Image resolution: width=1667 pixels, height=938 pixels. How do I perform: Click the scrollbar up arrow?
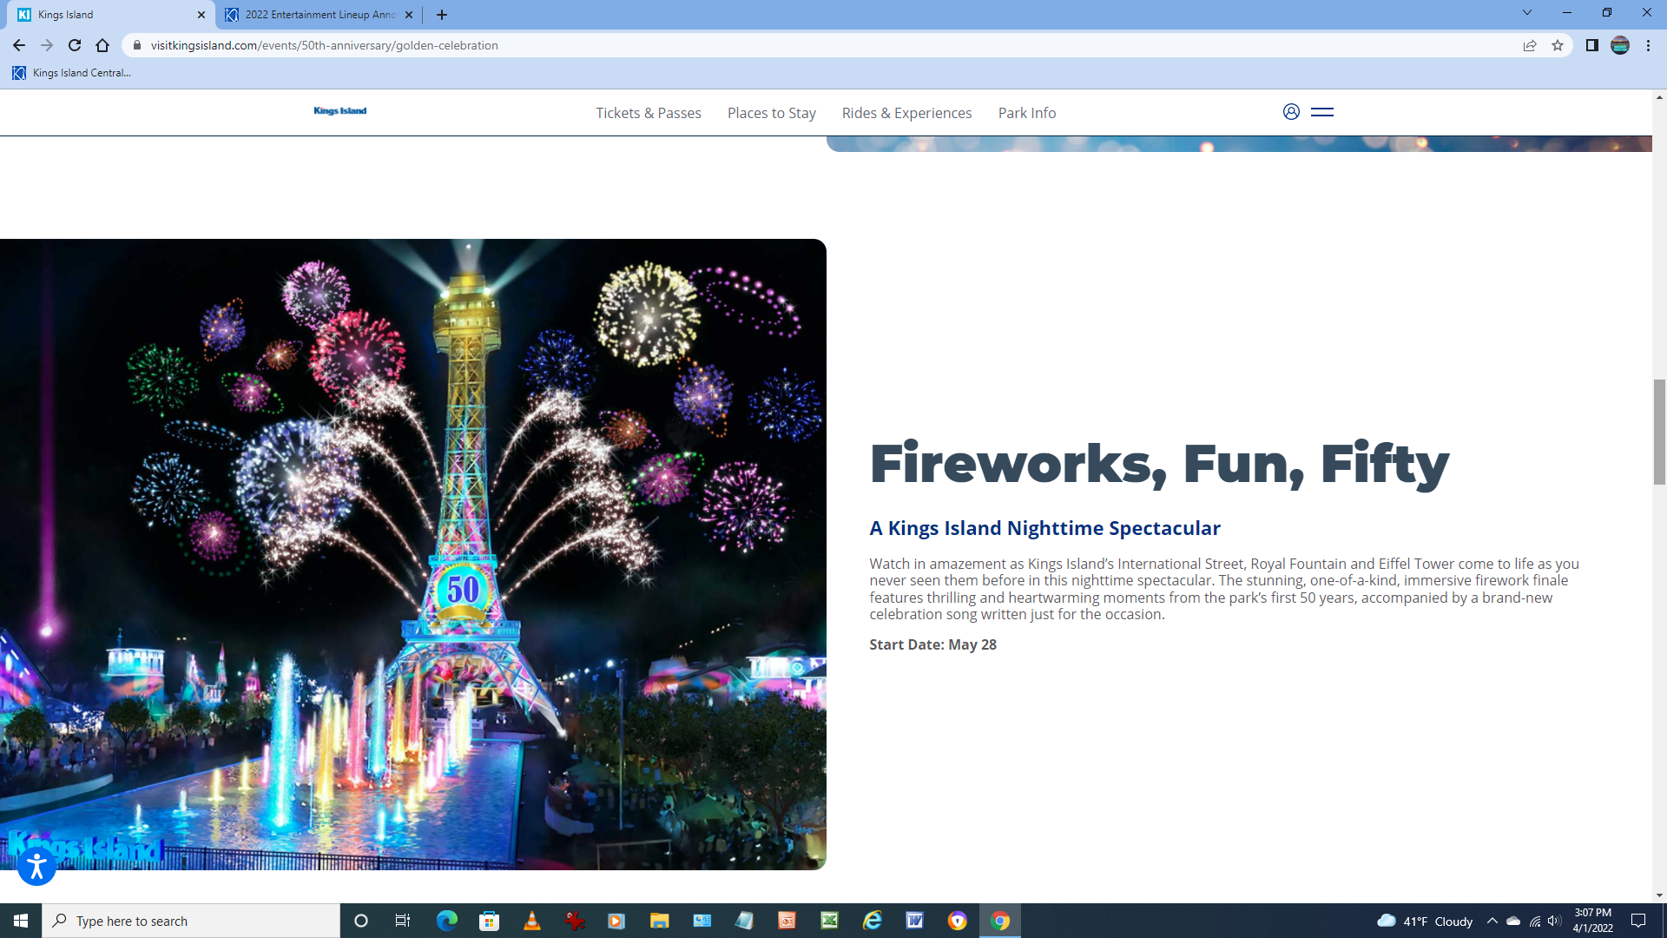click(x=1659, y=97)
